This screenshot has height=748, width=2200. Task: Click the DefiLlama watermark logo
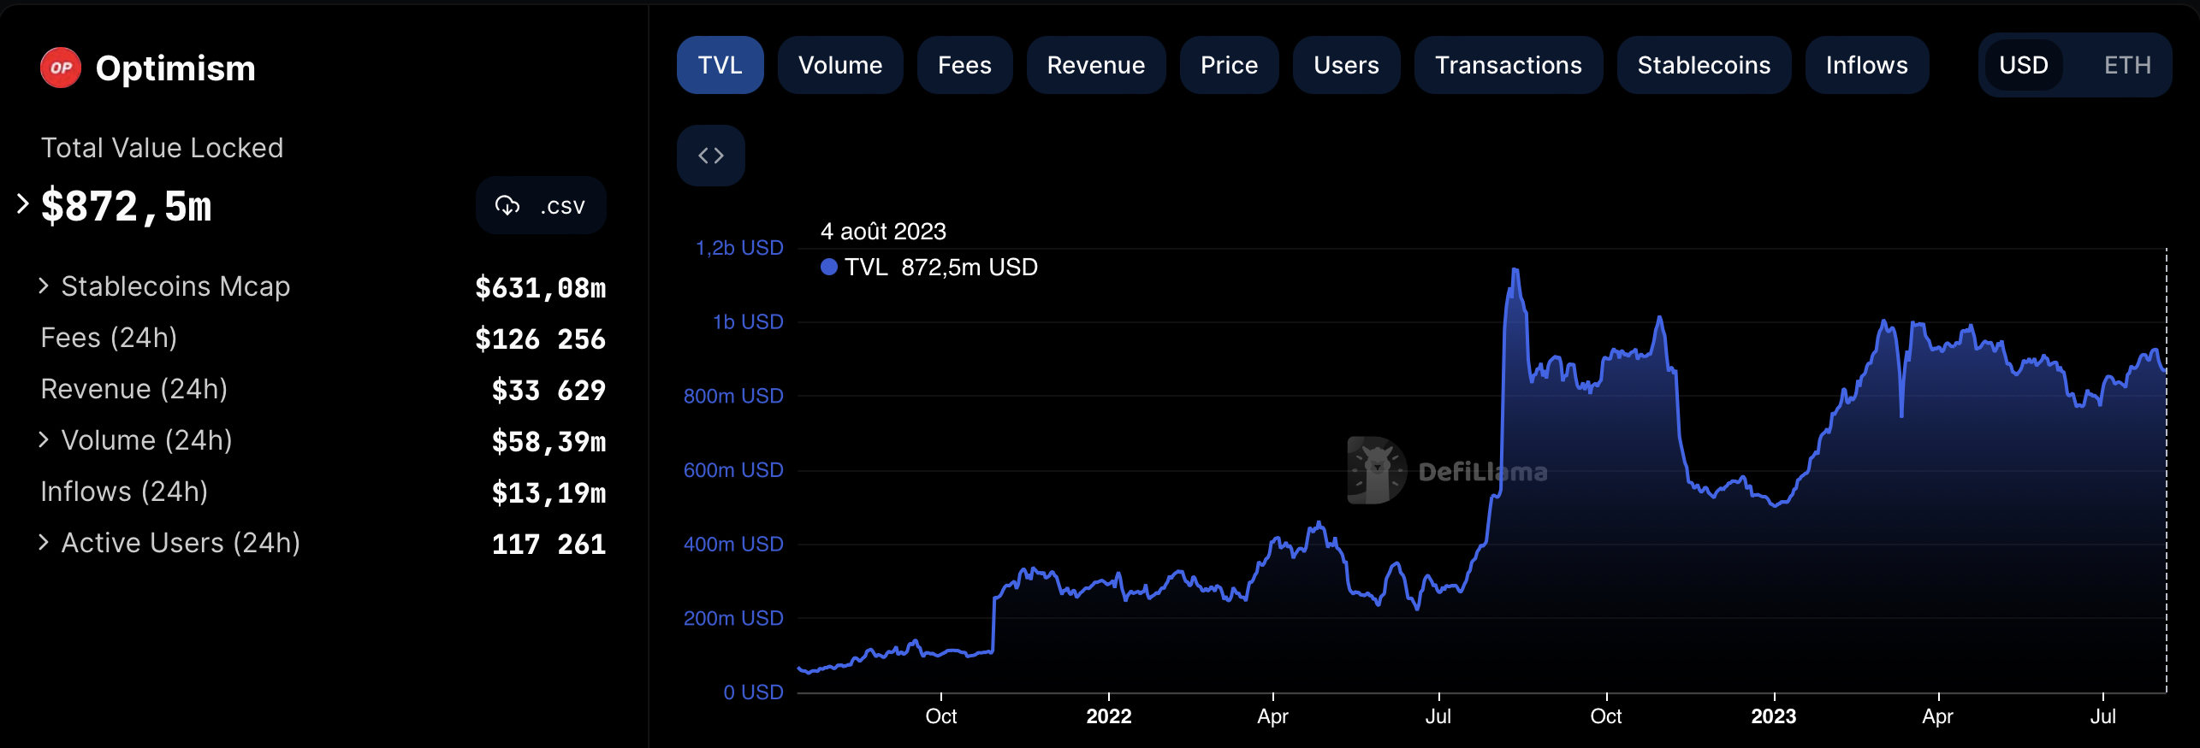pos(1377,471)
